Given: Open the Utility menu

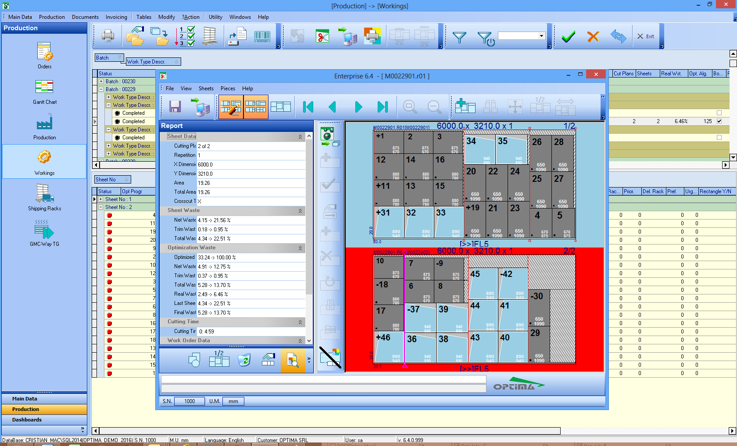Looking at the screenshot, I should coord(215,17).
